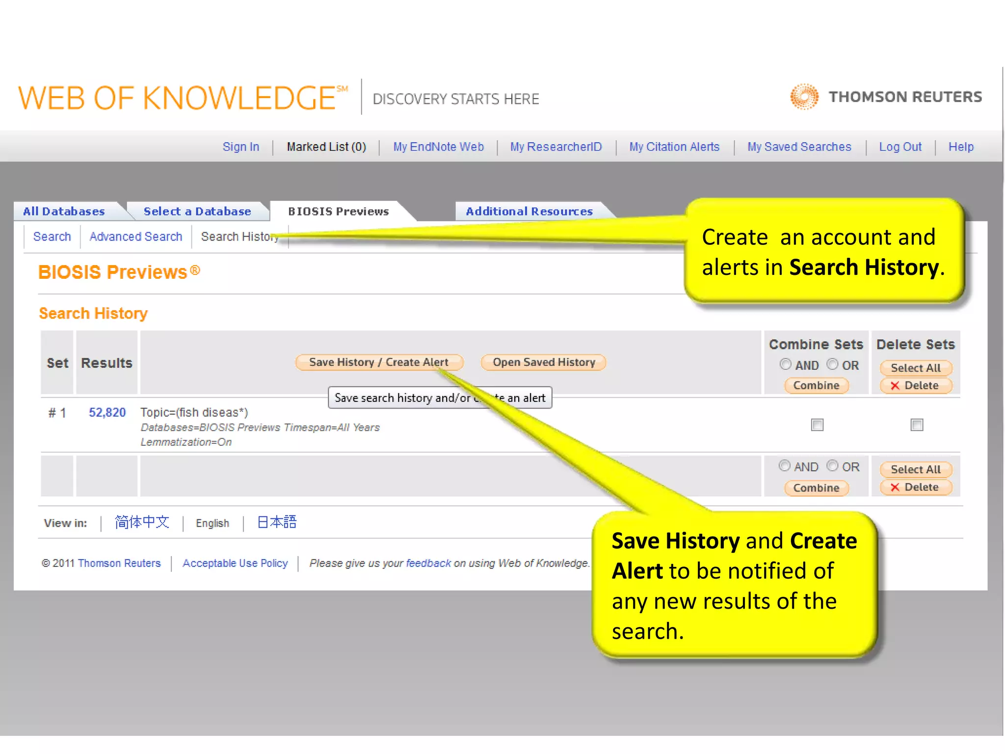Open the Help link
The height and width of the screenshot is (754, 1005).
(961, 147)
